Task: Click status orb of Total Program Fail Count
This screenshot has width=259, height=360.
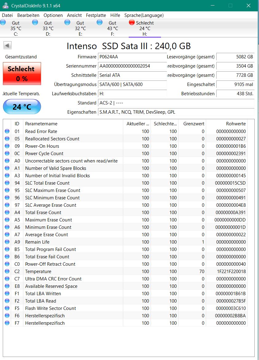Action: pos(7,249)
